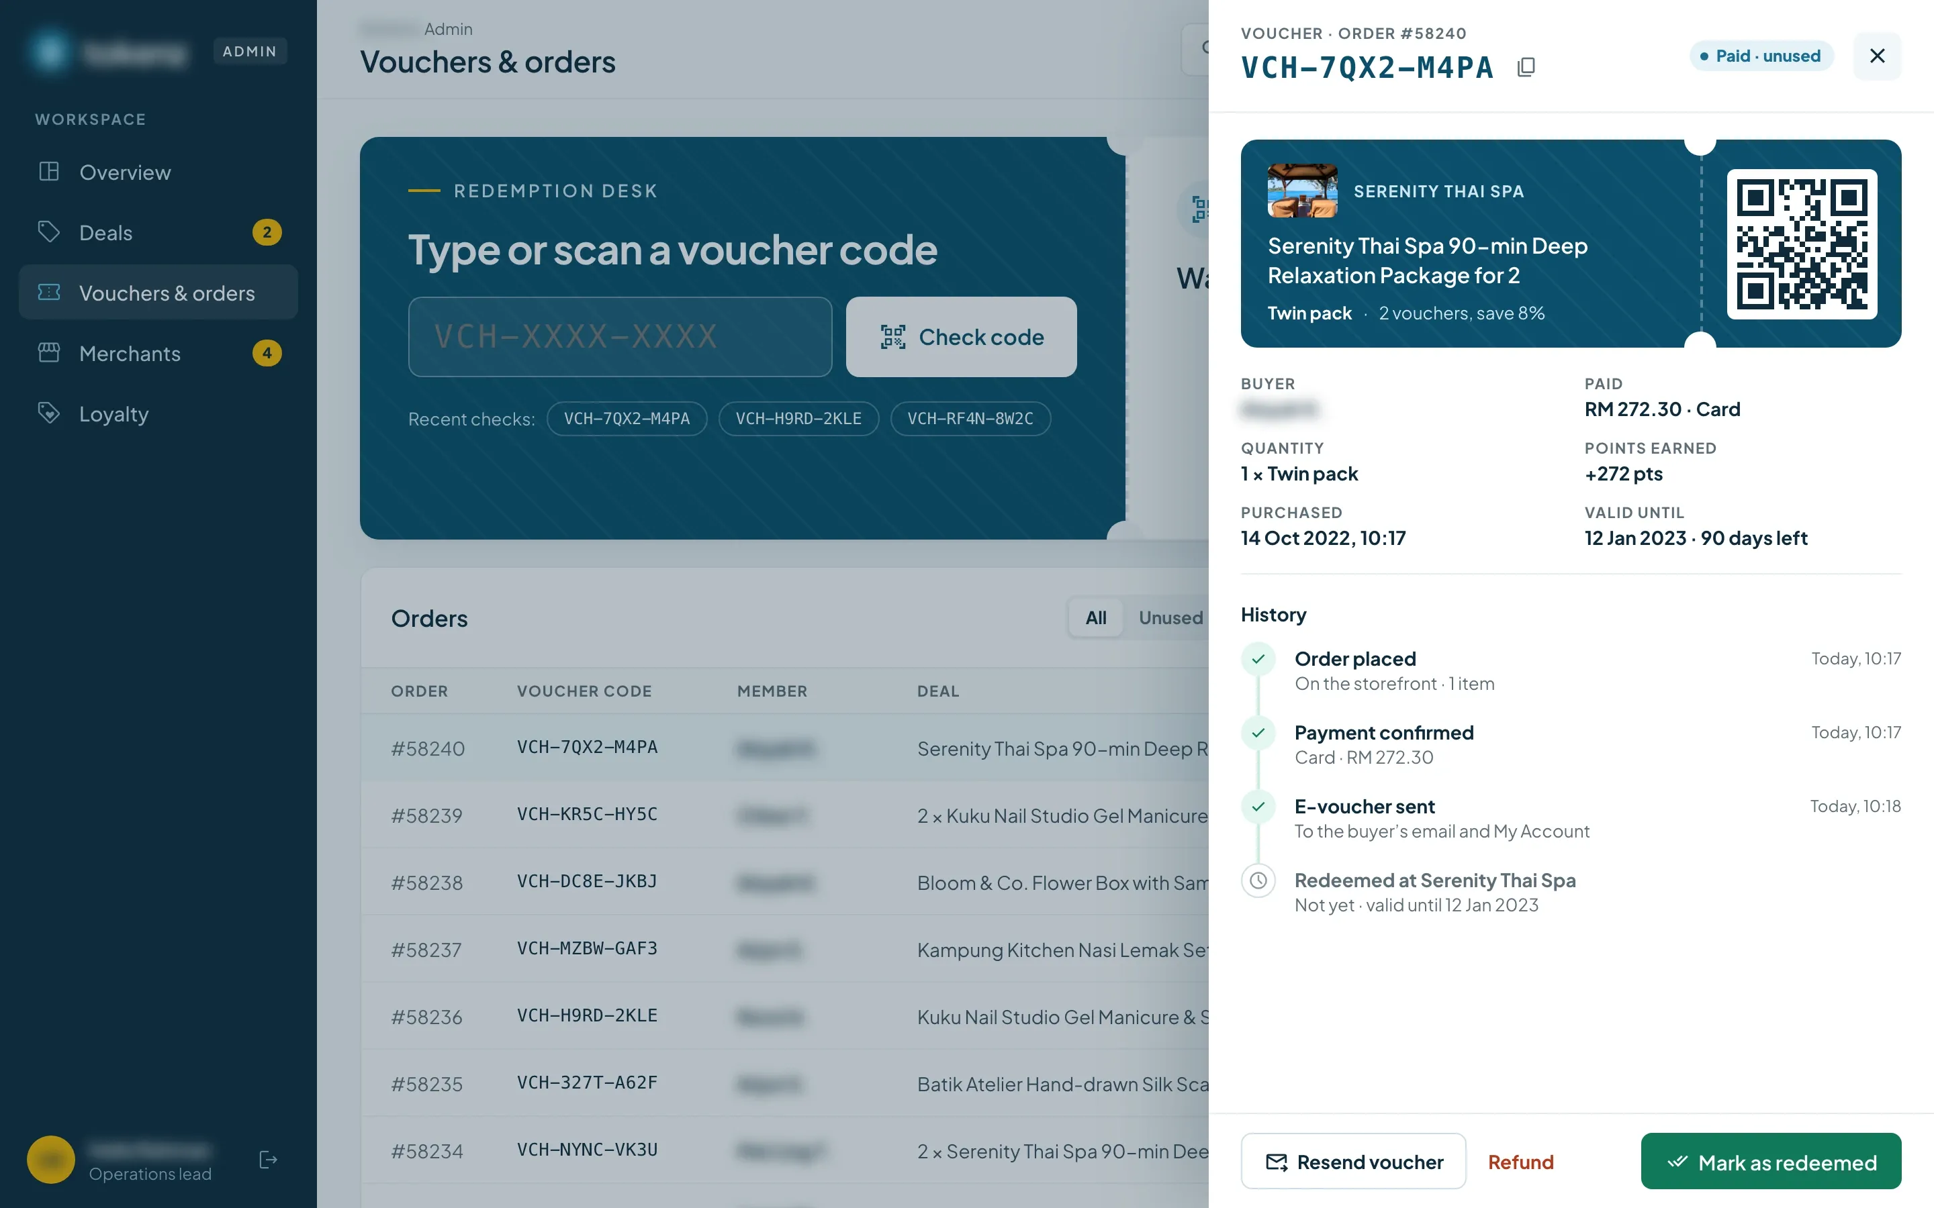Viewport: 1934px width, 1208px height.
Task: Focus the voucher code input field
Action: coord(620,337)
